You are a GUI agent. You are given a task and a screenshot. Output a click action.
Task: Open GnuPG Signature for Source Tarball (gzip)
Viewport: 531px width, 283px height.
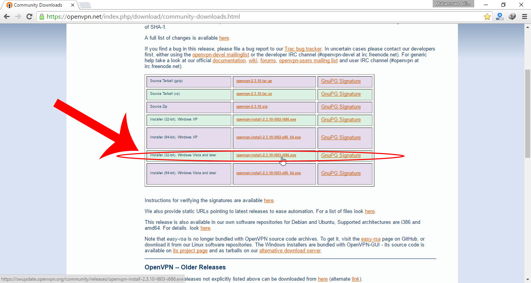[341, 81]
